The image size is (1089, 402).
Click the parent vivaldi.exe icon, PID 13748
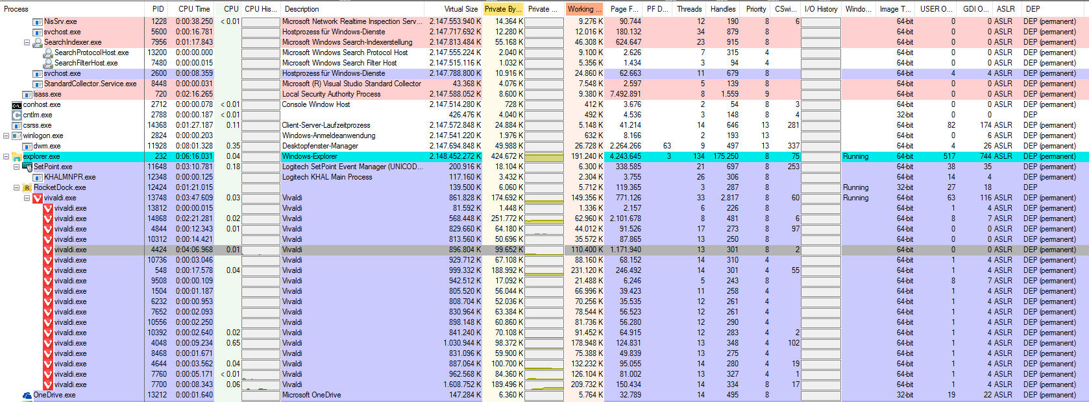click(38, 198)
